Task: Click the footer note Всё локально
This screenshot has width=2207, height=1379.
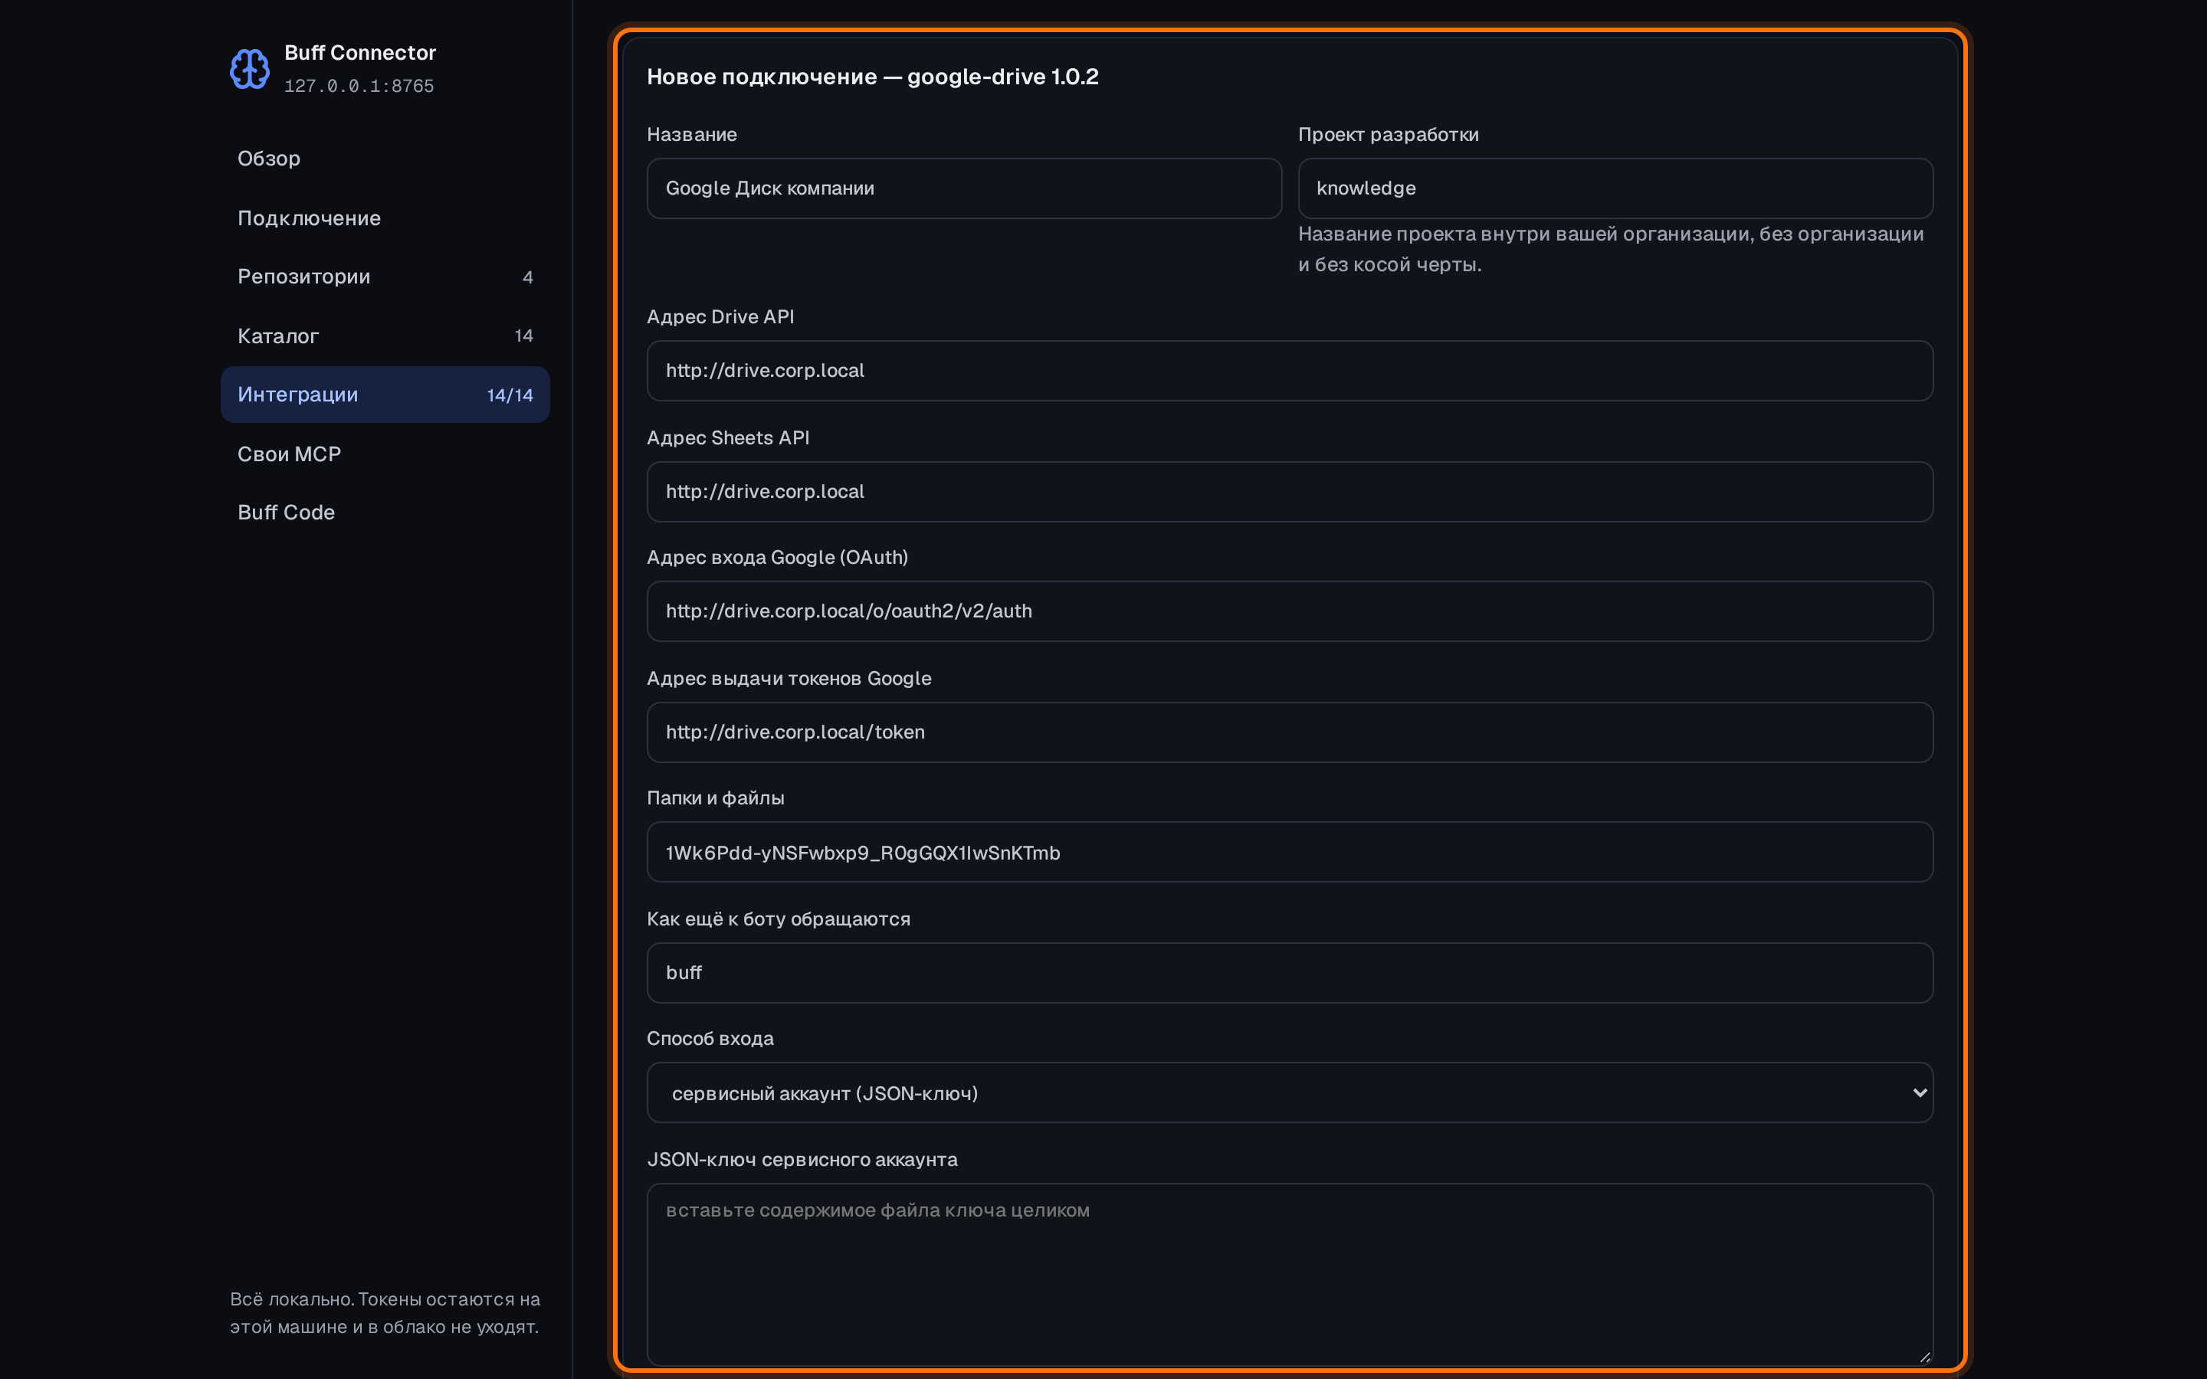Action: click(385, 1312)
